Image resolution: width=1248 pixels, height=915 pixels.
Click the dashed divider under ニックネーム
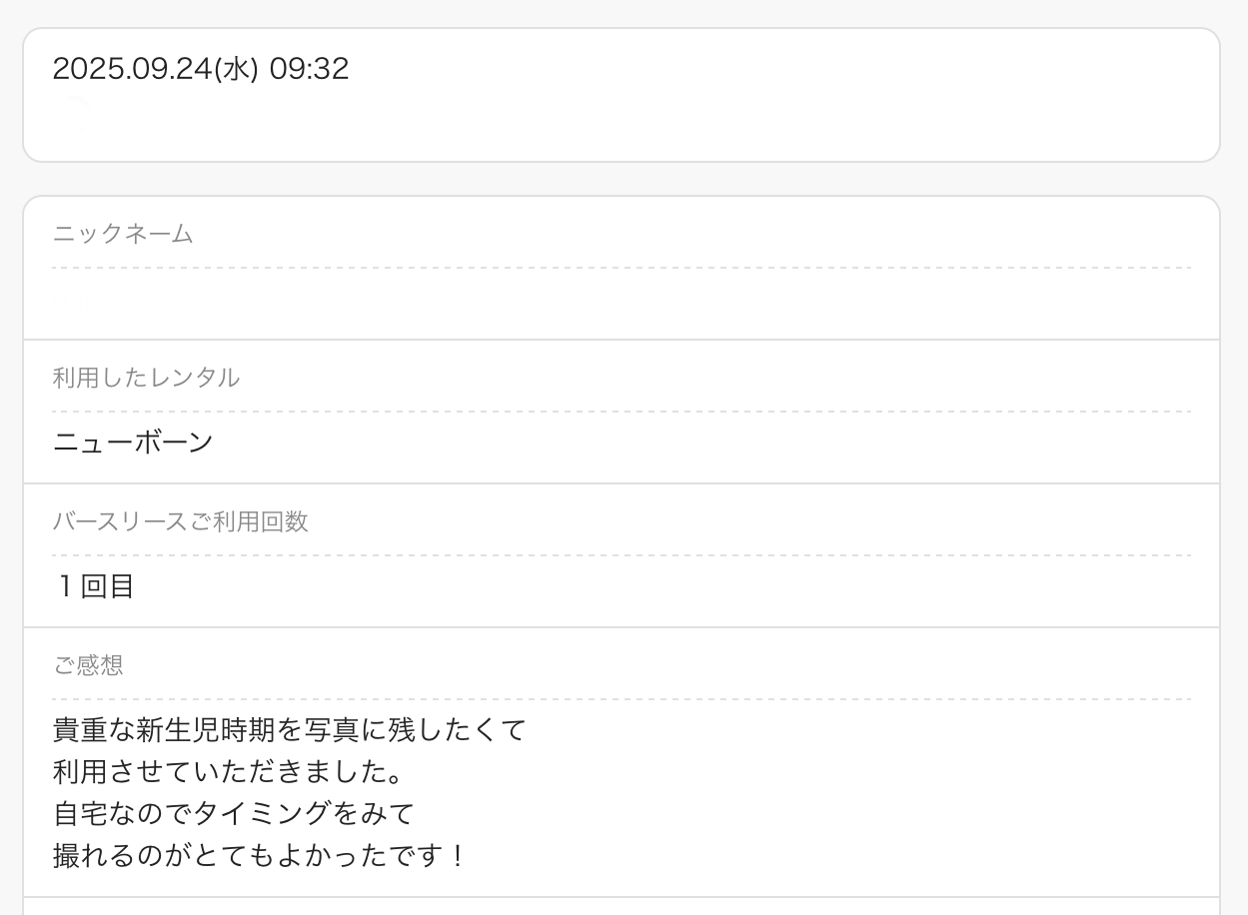621,268
